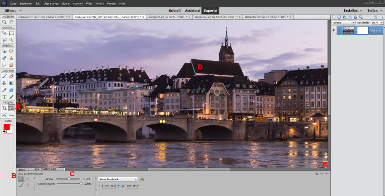Switch to the Assistent mode tab
This screenshot has height=196, width=385.
point(192,10)
